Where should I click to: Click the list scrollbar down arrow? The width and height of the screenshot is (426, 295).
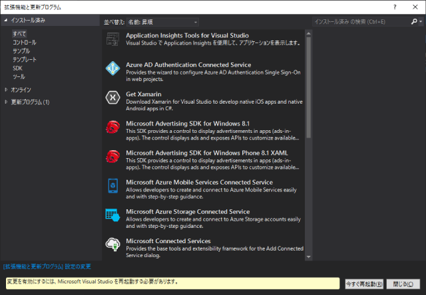[x=308, y=256]
